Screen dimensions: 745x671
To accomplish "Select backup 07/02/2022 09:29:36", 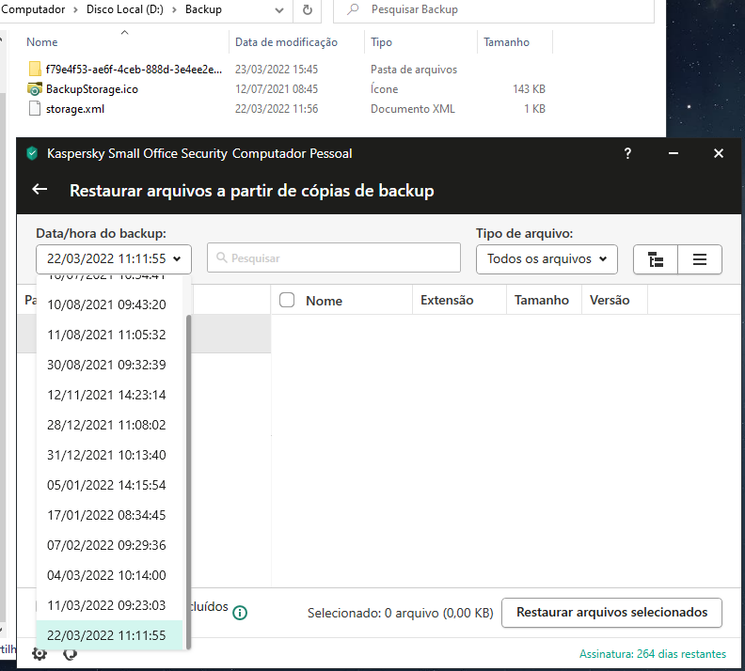I will (x=109, y=545).
